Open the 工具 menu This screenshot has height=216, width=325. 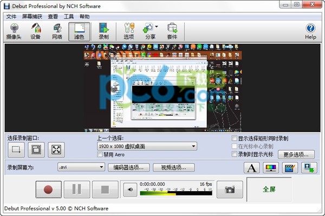[69, 17]
